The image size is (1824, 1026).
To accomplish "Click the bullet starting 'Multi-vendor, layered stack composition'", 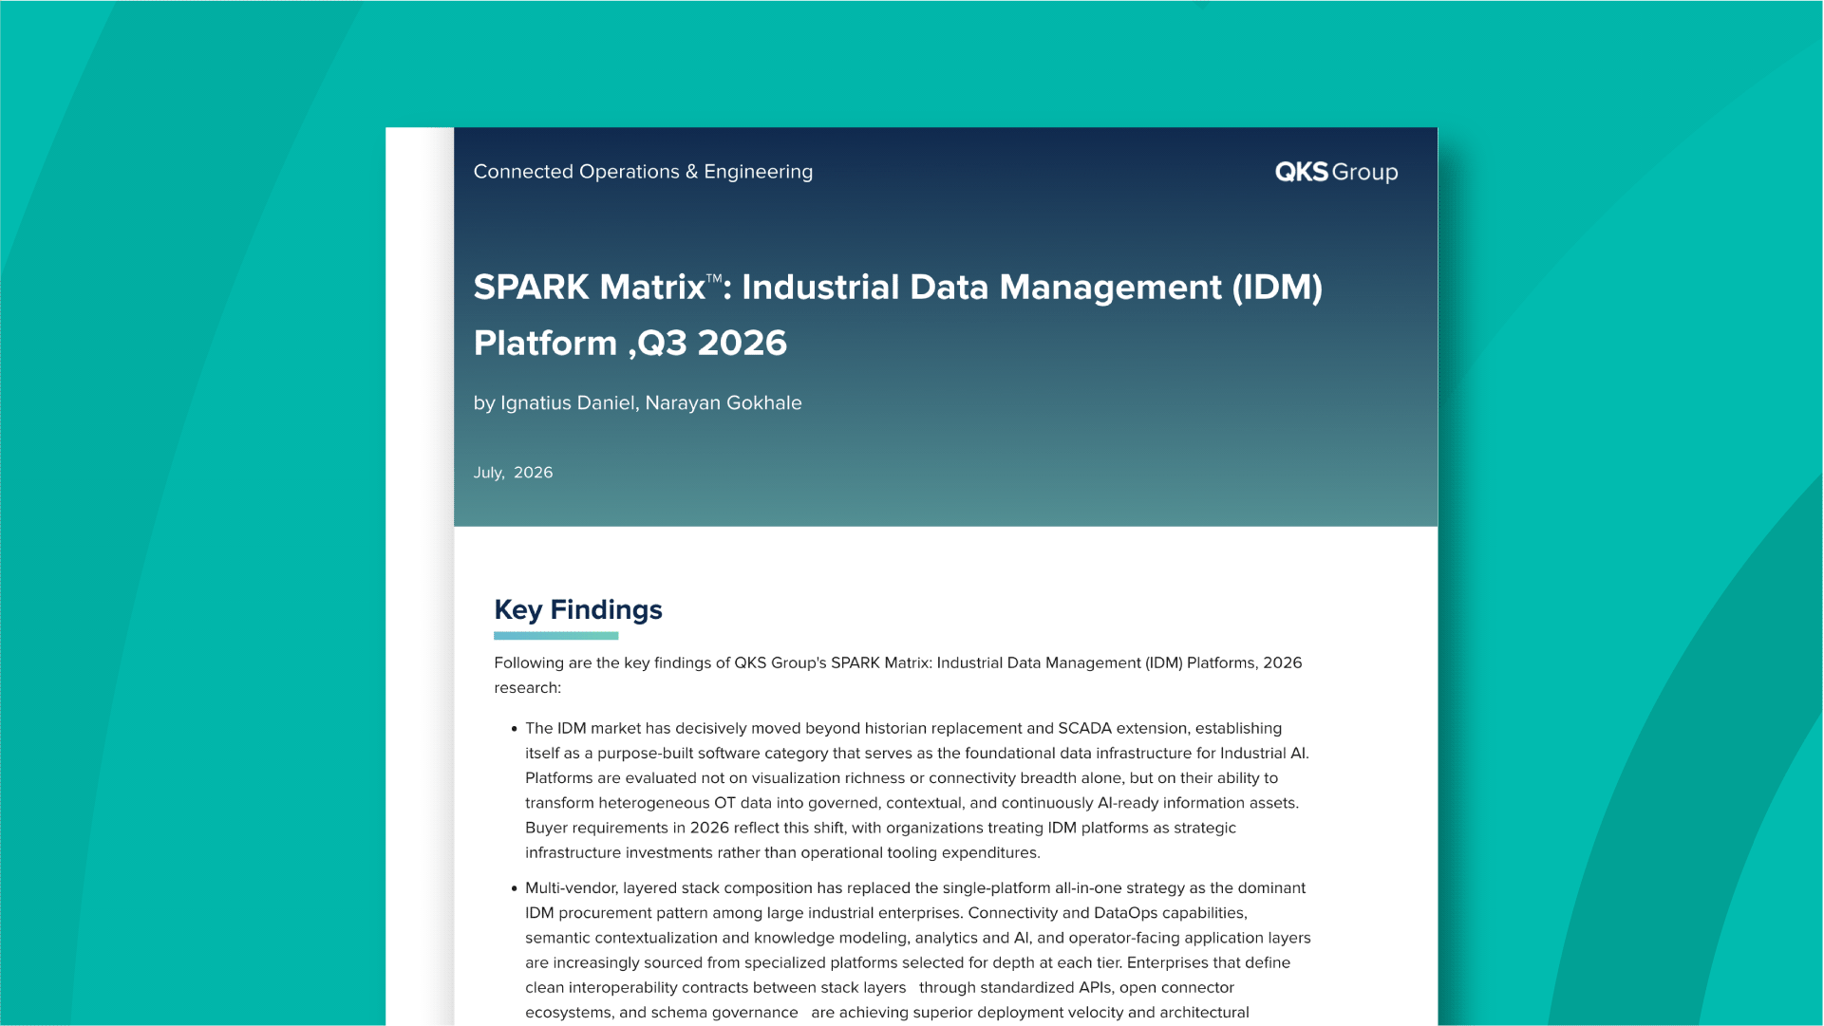I will click(912, 950).
